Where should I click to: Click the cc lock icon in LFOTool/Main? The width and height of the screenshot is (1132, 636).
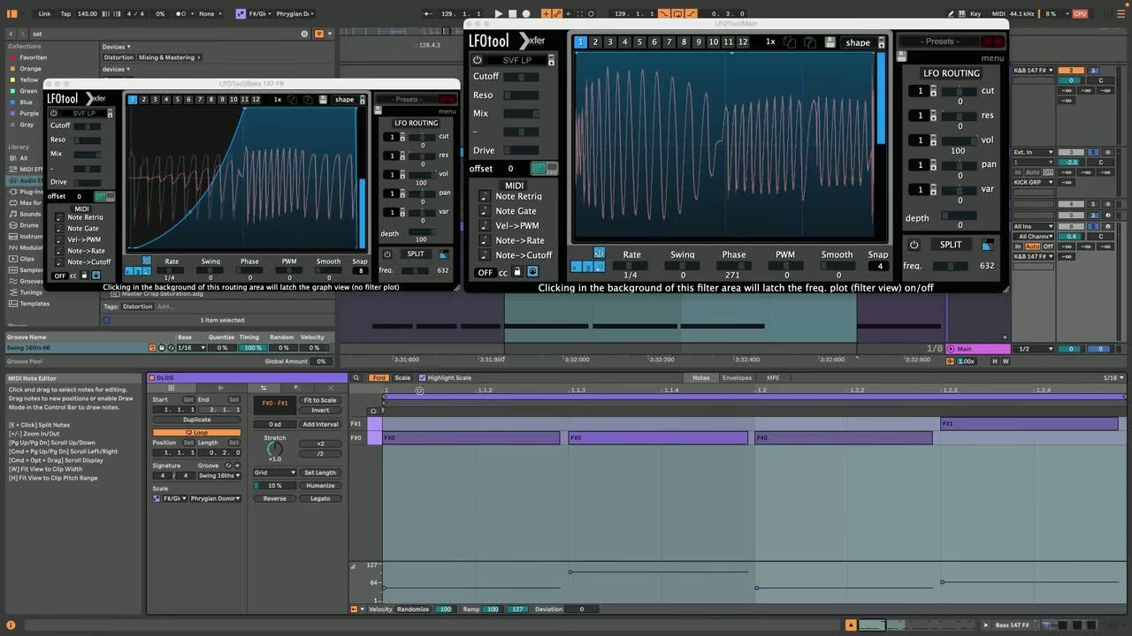tap(517, 272)
